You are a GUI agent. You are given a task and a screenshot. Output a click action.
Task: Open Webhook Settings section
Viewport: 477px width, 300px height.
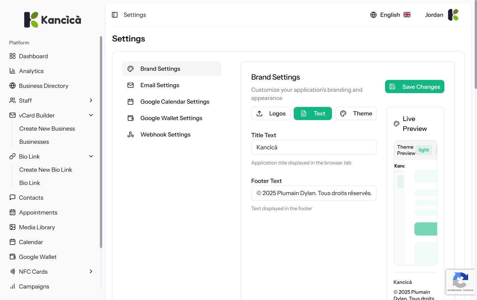(165, 135)
